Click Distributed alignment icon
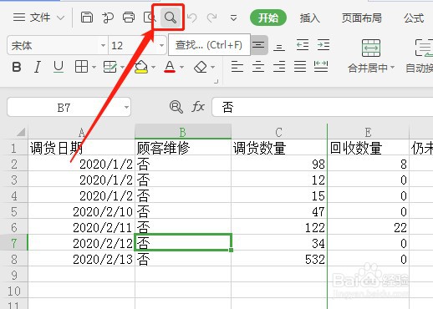Image resolution: width=433 pixels, height=309 pixels. (x=321, y=67)
